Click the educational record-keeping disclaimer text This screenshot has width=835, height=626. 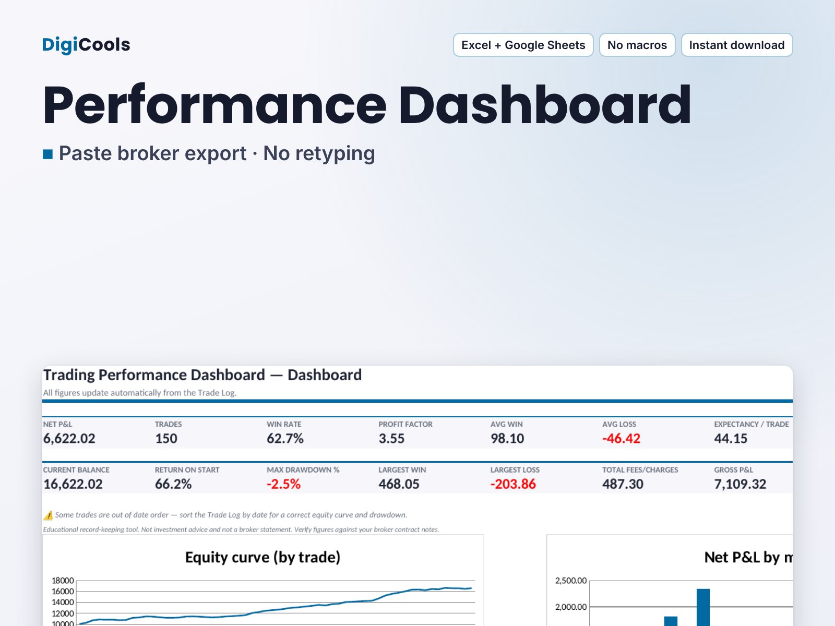pos(241,529)
